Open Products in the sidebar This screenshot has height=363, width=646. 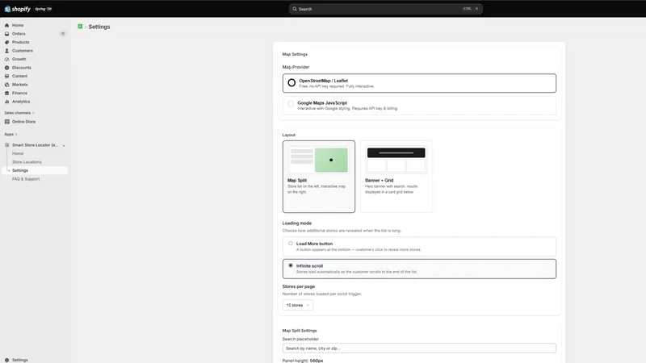coord(21,42)
